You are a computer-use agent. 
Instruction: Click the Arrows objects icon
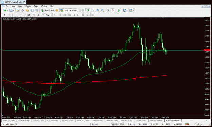[47, 15]
